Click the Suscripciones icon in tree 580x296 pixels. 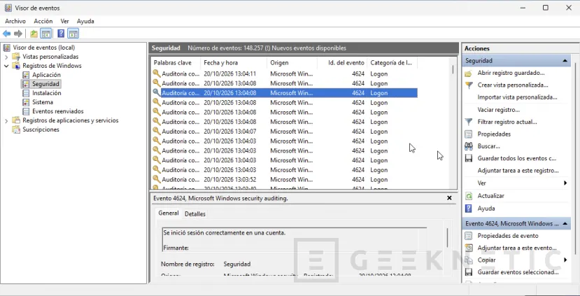[x=16, y=129]
